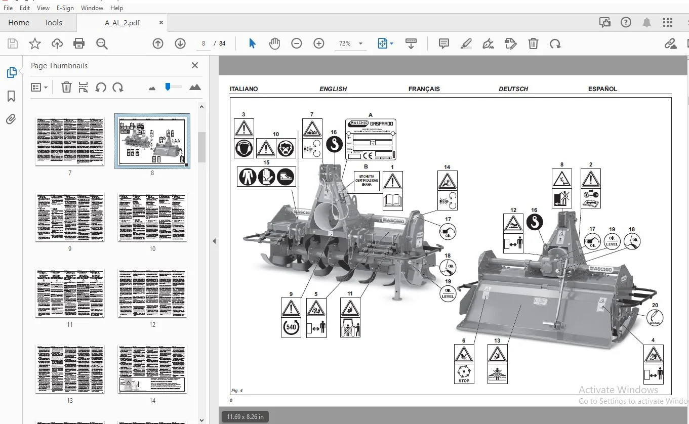Select page 14 thumbnail

point(152,369)
